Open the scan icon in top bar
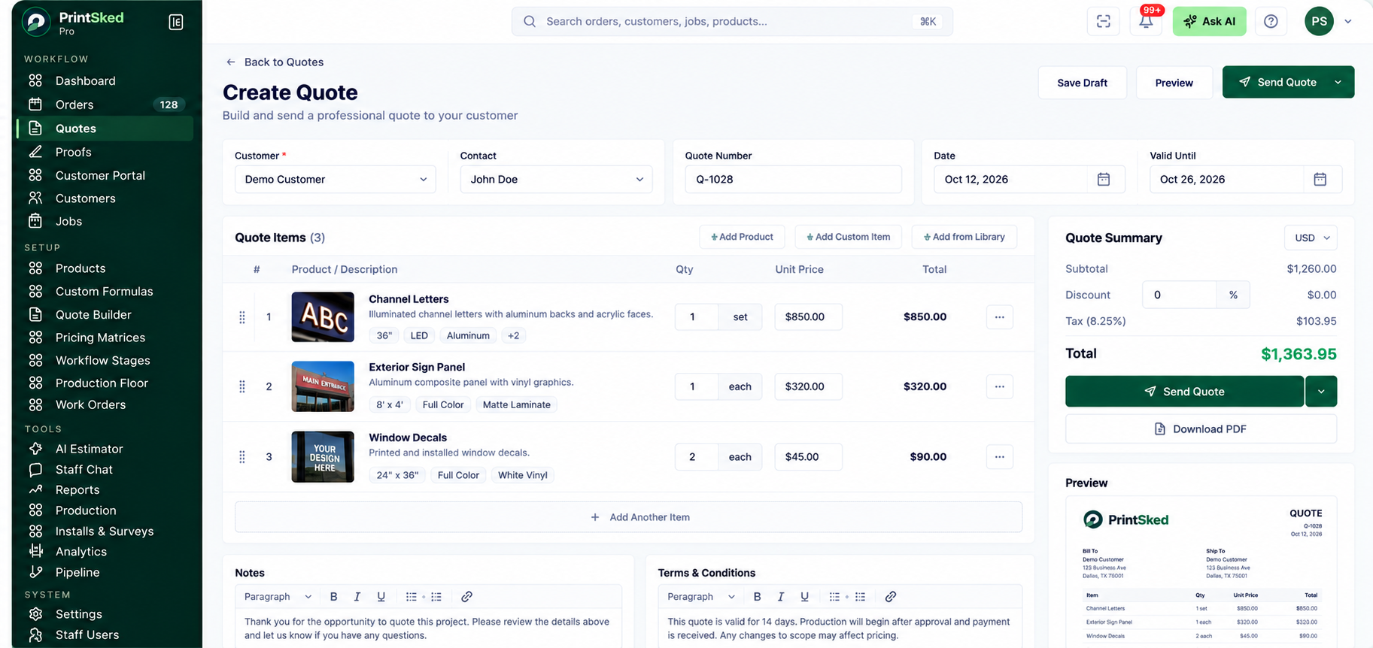Viewport: 1373px width, 648px height. (1103, 22)
